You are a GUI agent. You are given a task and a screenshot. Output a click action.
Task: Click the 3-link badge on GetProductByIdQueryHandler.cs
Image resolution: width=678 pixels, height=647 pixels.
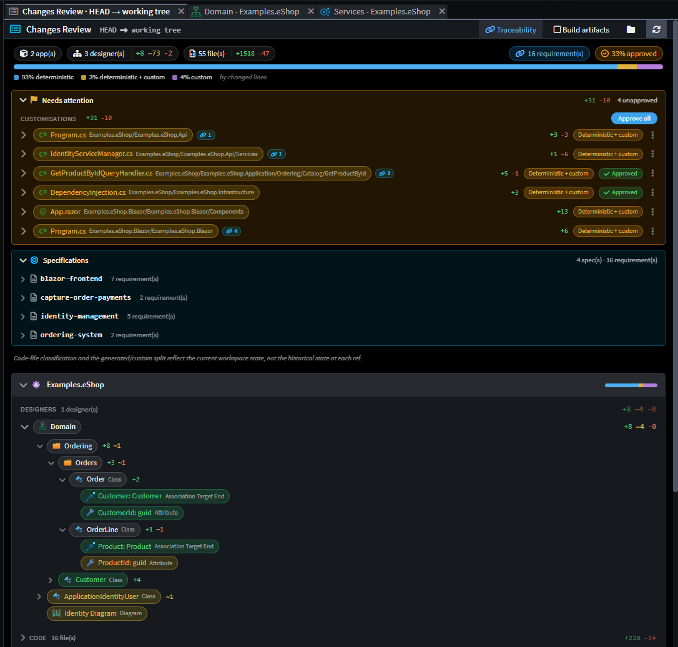[x=385, y=174]
